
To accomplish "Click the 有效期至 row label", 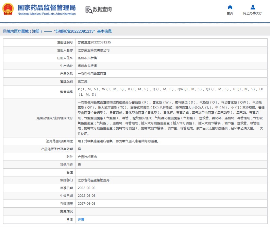I will 66,204.
